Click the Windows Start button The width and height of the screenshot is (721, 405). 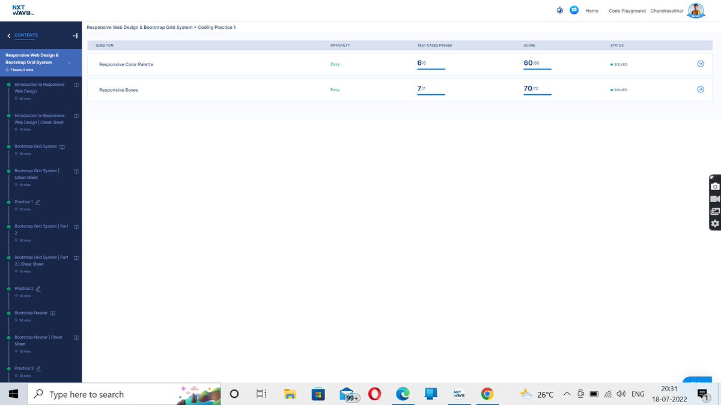pos(13,394)
